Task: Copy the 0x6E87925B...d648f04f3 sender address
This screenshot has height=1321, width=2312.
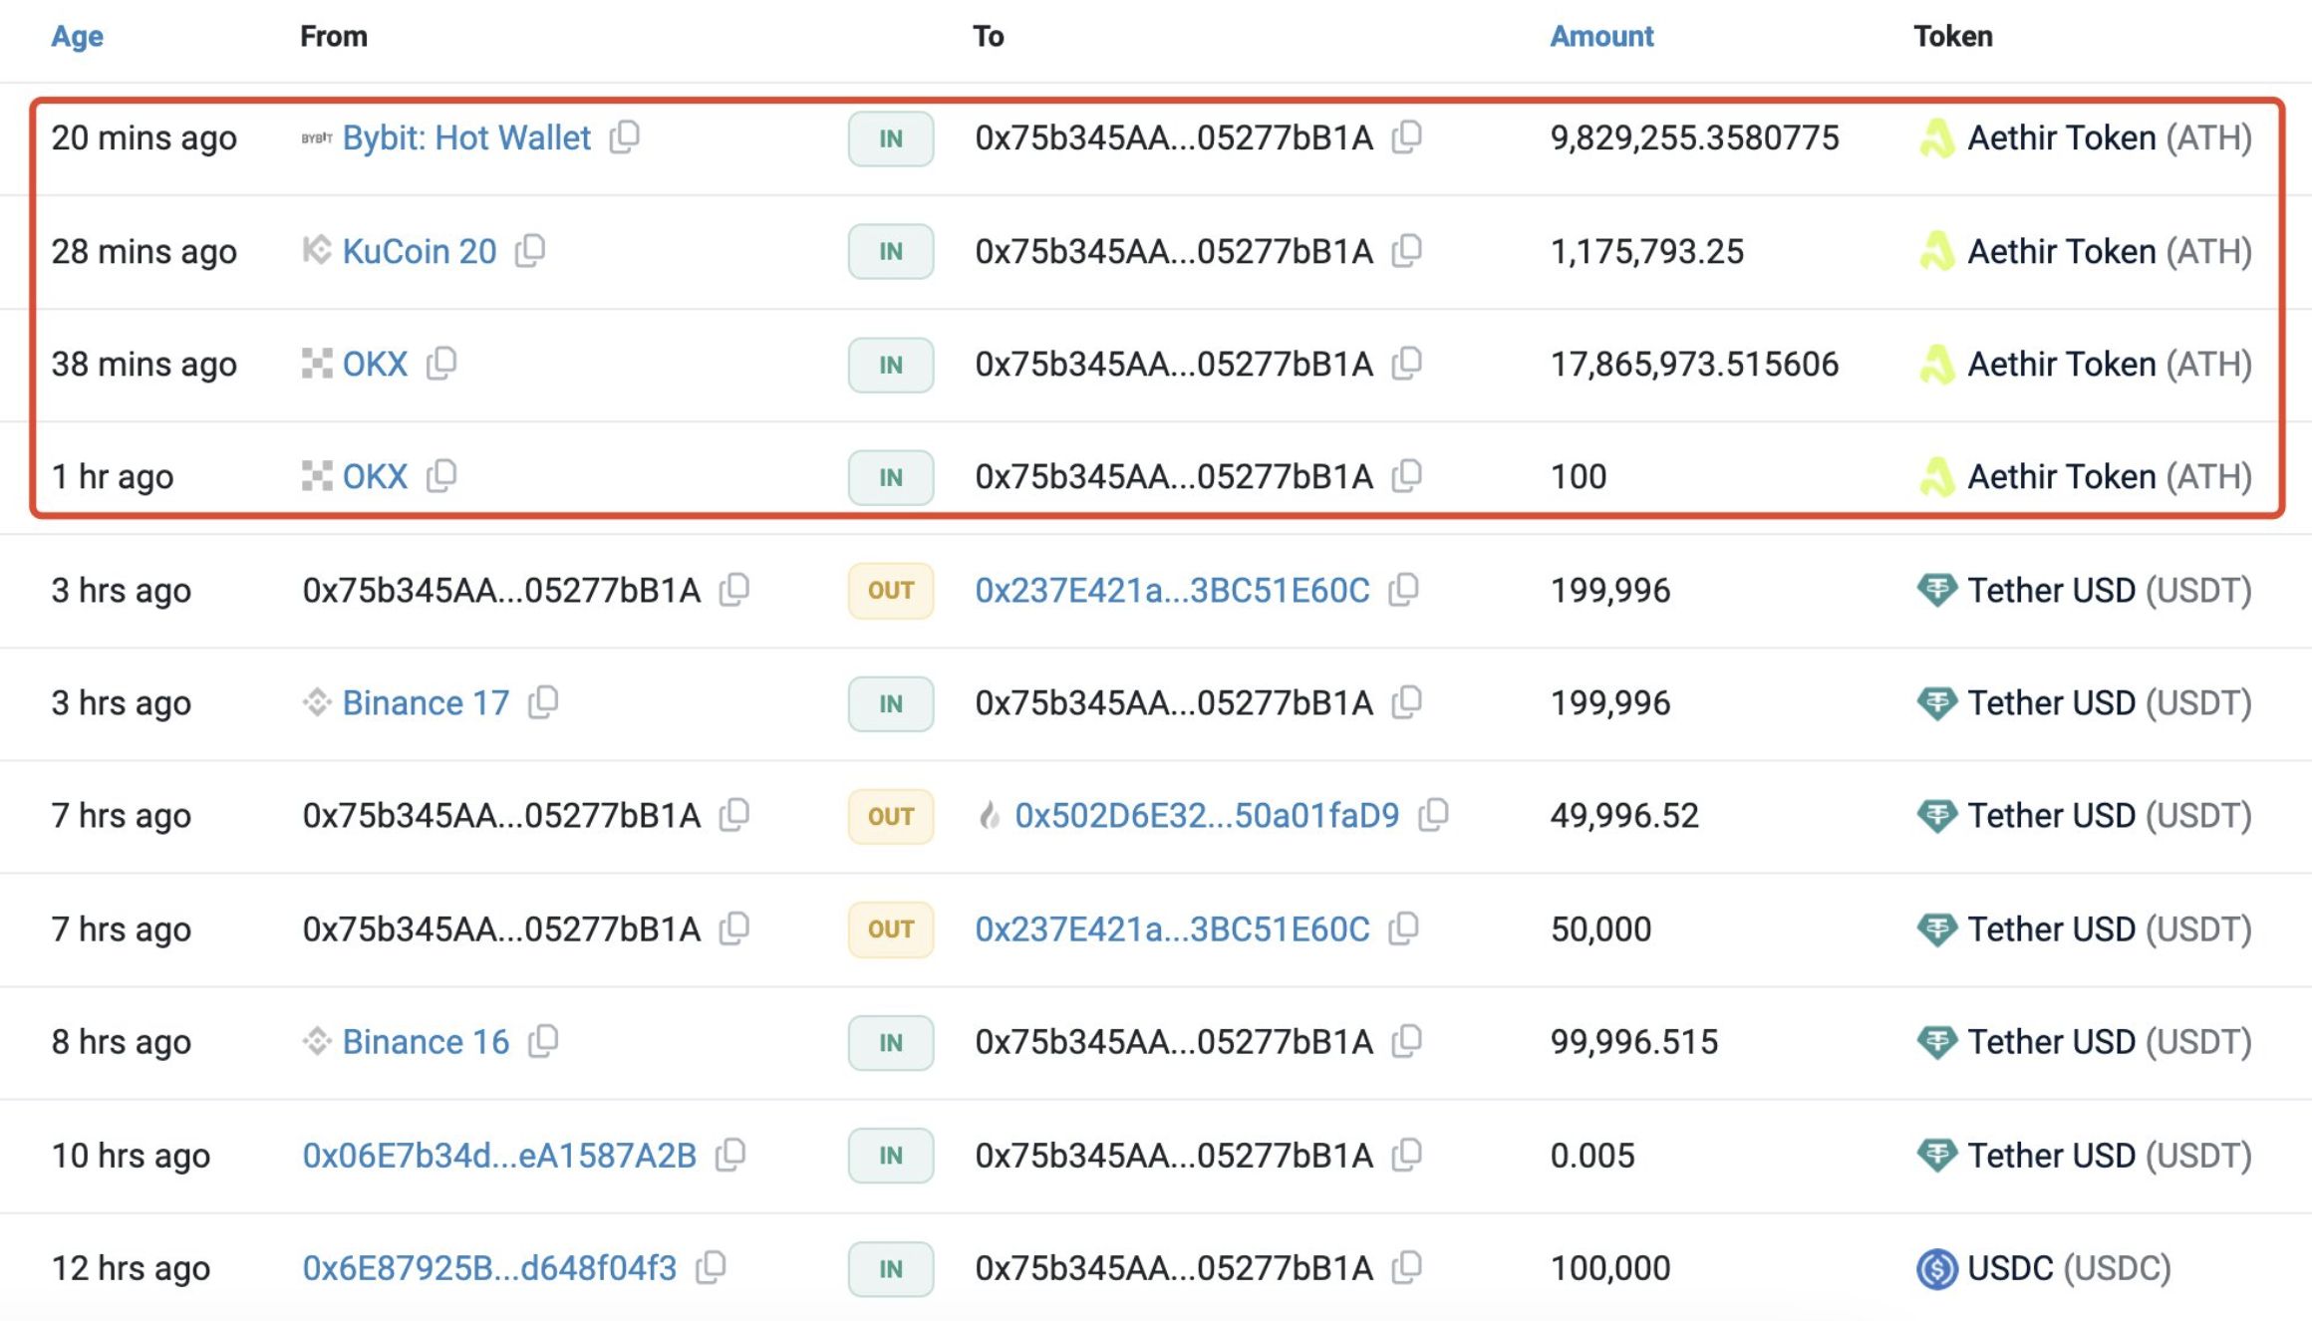Action: [711, 1267]
